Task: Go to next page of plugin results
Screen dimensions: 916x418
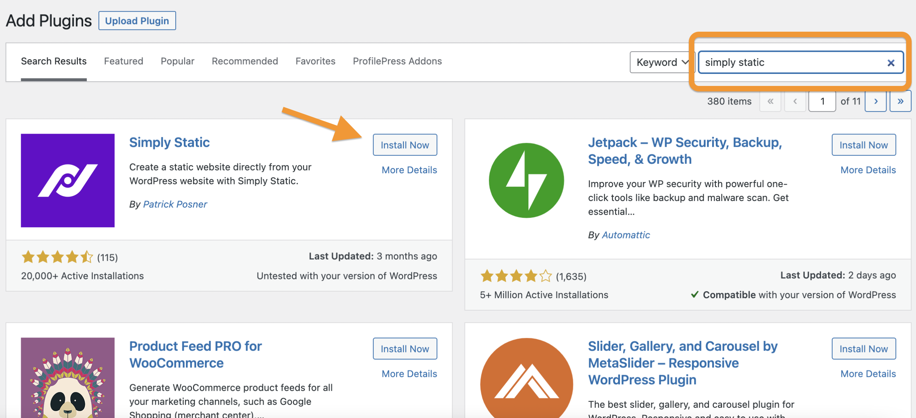Action: click(876, 101)
